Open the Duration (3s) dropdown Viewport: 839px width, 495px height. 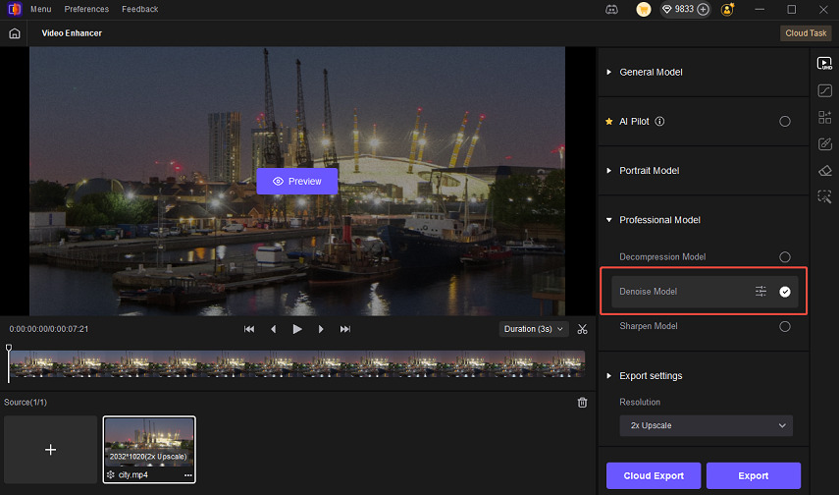(x=534, y=329)
